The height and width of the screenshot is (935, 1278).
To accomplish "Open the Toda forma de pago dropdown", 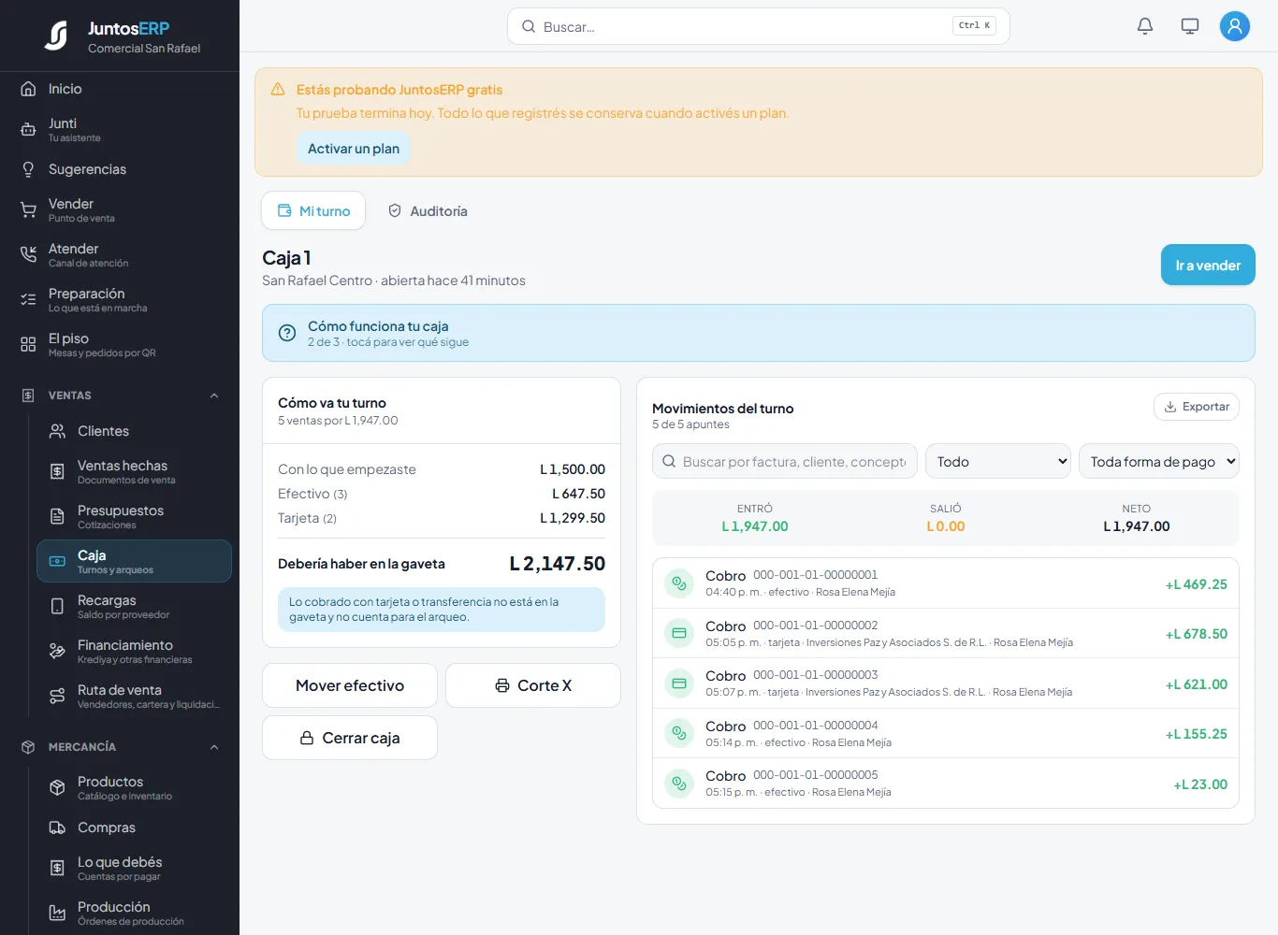I will coord(1159,461).
